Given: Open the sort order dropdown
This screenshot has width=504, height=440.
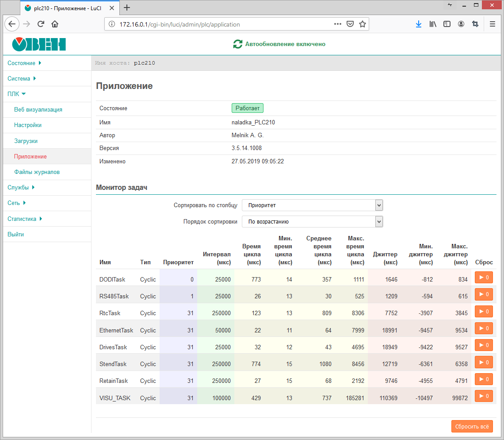Looking at the screenshot, I should pos(312,222).
